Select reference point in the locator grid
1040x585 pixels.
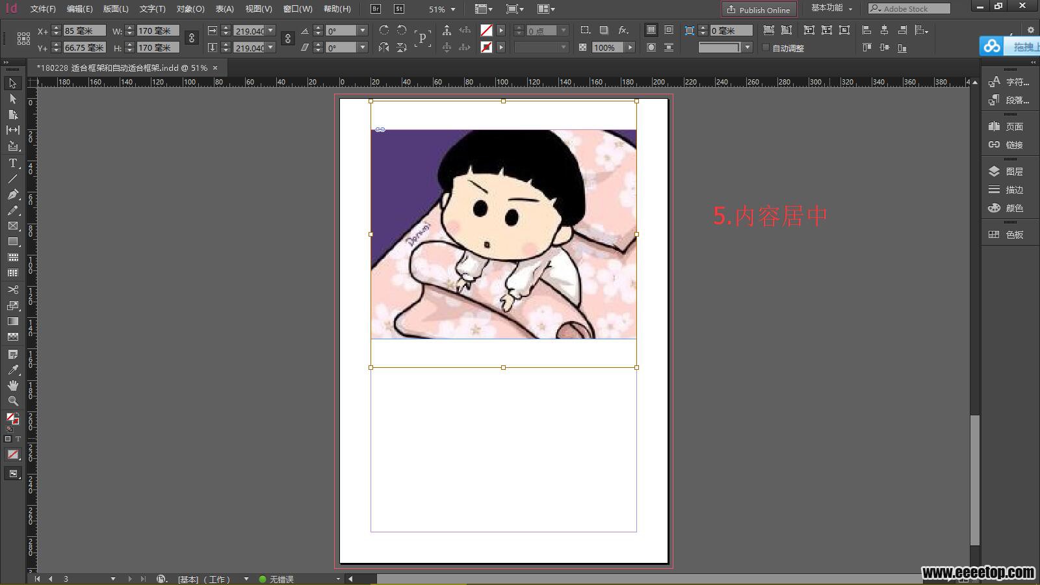tap(23, 38)
